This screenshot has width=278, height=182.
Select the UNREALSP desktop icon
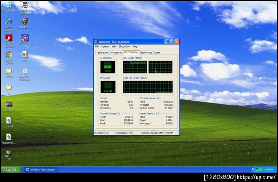25,23
